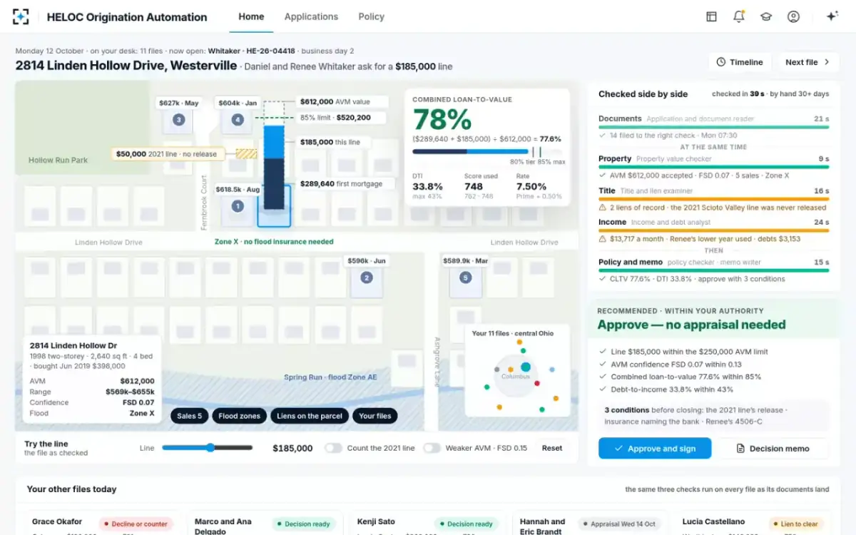856x535 pixels.
Task: Toggle Weaker AVM FSD 0.15 switch
Action: pos(432,448)
